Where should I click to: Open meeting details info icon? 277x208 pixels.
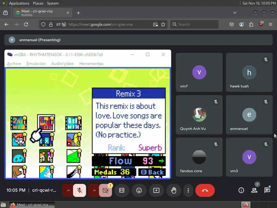click(x=241, y=190)
